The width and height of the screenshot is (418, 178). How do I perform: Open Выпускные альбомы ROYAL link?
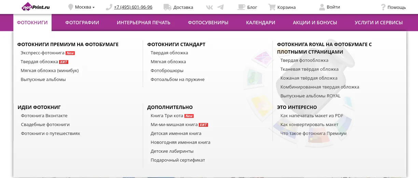pos(310,96)
